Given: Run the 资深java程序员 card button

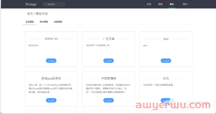Looking at the screenshot, I should (51, 100).
